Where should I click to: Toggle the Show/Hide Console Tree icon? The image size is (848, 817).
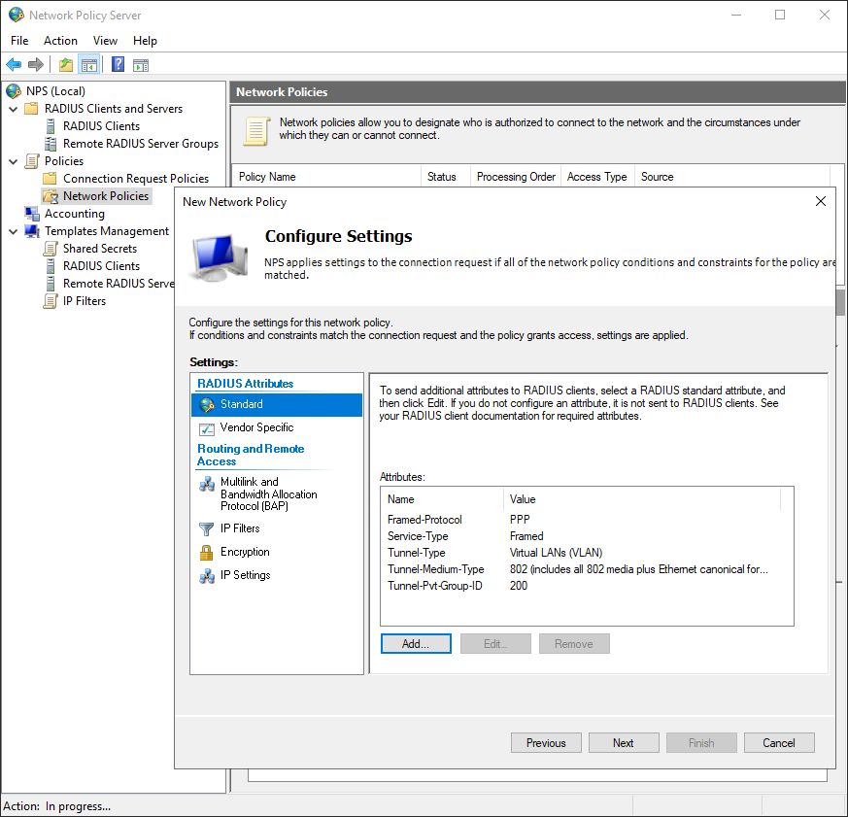pyautogui.click(x=89, y=65)
